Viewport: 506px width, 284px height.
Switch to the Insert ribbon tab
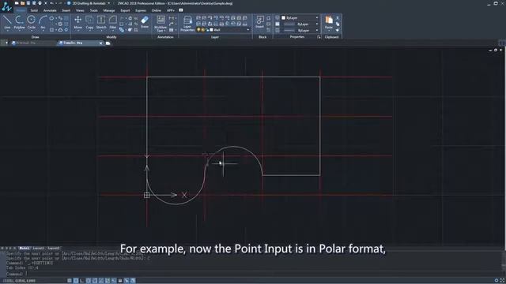coord(66,10)
